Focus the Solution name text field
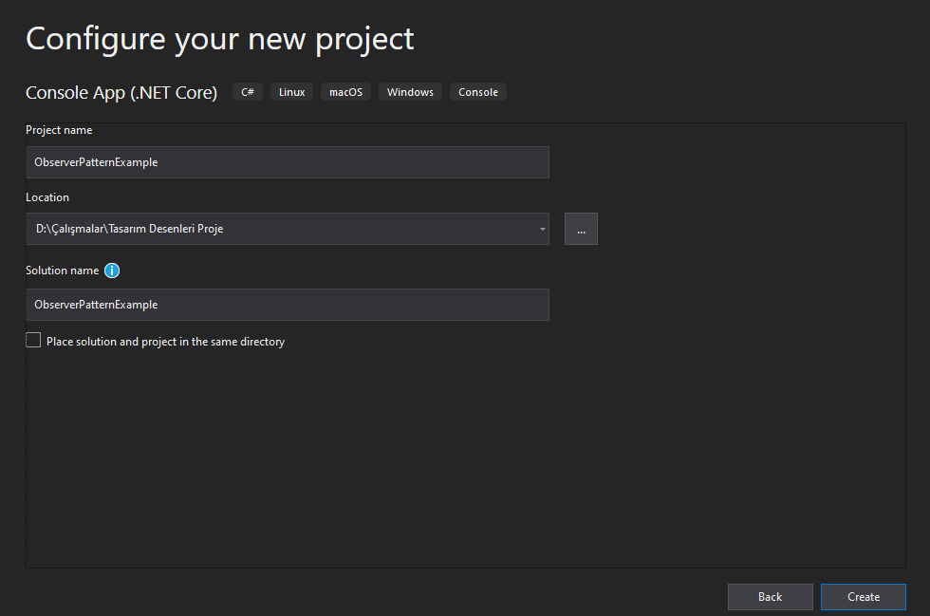The image size is (930, 616). (288, 305)
